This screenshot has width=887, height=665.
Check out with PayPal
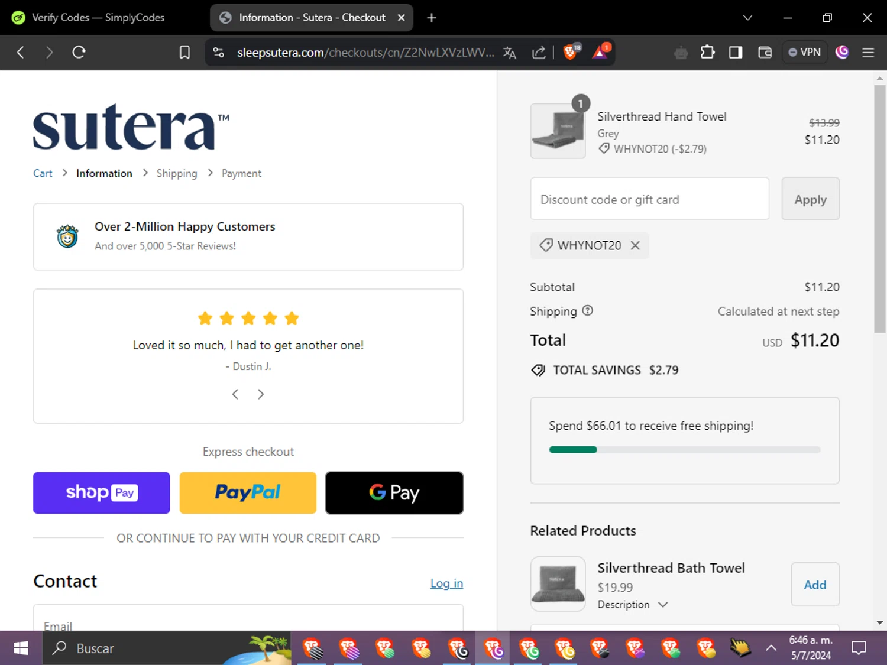[248, 493]
